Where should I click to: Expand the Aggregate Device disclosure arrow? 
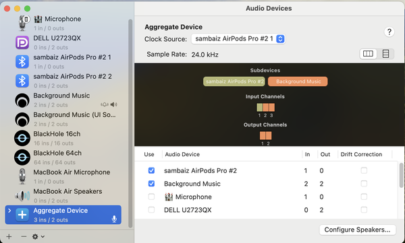pos(9,211)
